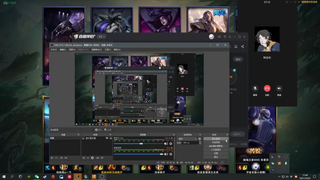Mute the microphone/Aux channel in mixer

(x=166, y=144)
